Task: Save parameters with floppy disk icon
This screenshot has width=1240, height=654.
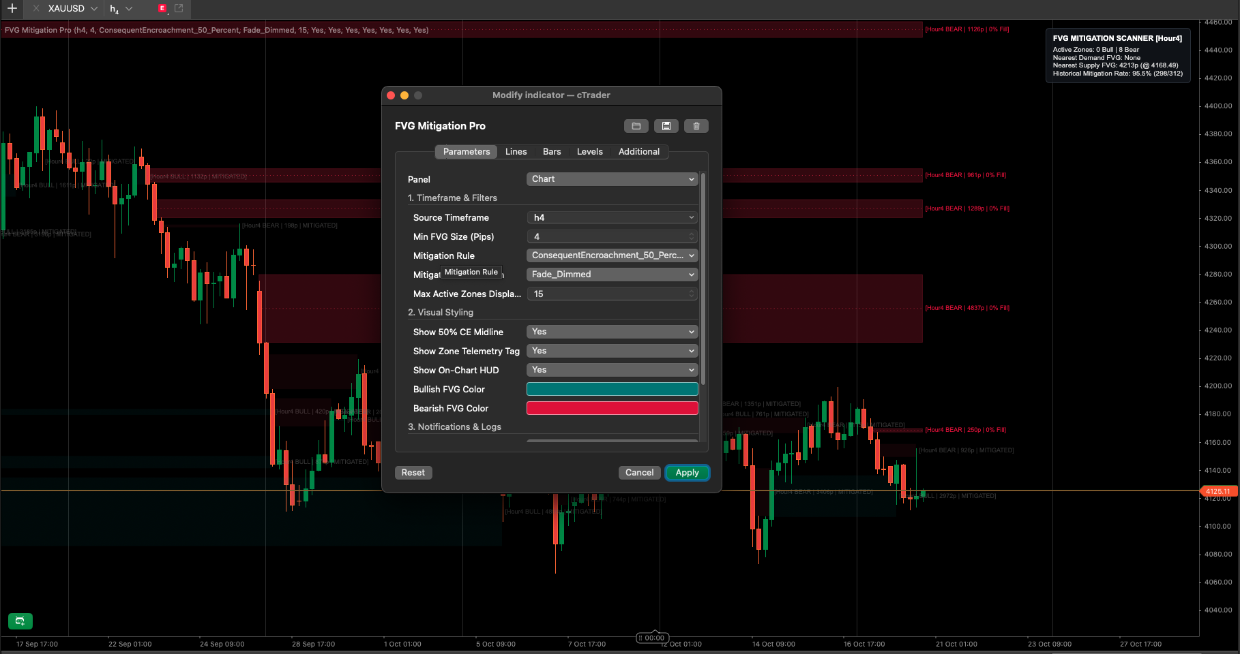Action: [x=666, y=126]
